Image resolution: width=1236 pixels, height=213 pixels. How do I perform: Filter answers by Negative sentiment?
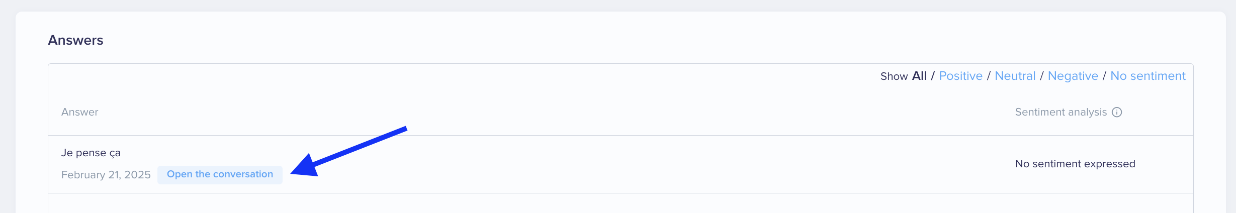pos(1073,76)
